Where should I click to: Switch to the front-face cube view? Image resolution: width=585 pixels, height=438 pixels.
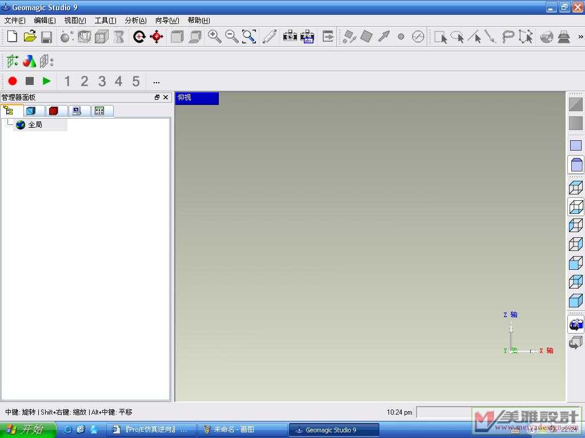point(576,263)
